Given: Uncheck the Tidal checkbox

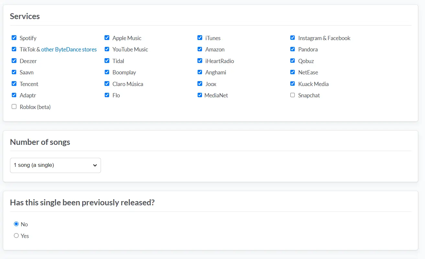Looking at the screenshot, I should 107,61.
